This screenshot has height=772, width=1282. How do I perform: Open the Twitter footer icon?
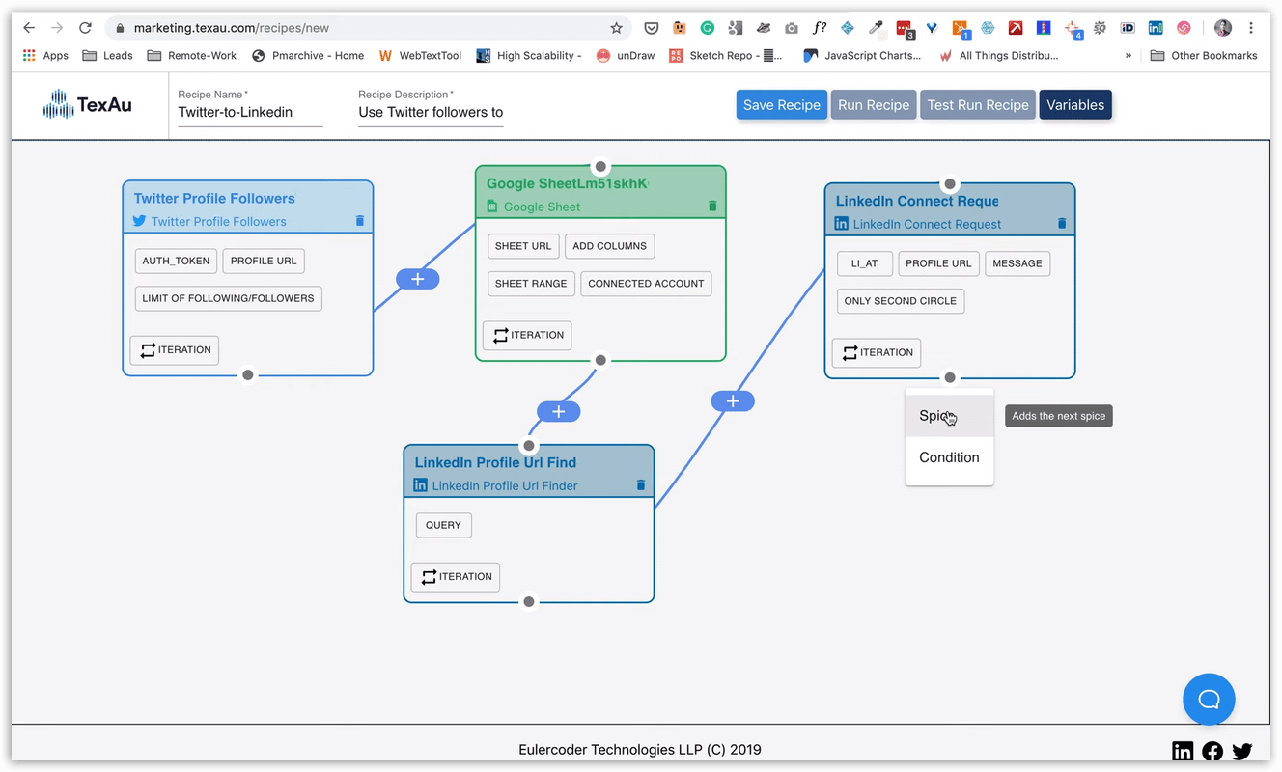click(x=1242, y=751)
